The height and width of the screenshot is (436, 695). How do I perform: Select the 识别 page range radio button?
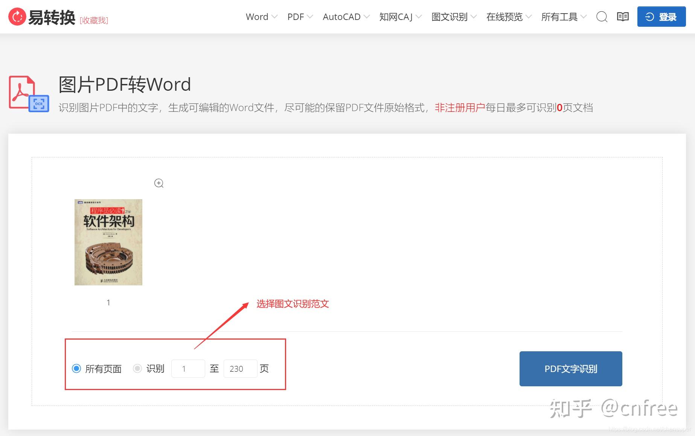137,368
